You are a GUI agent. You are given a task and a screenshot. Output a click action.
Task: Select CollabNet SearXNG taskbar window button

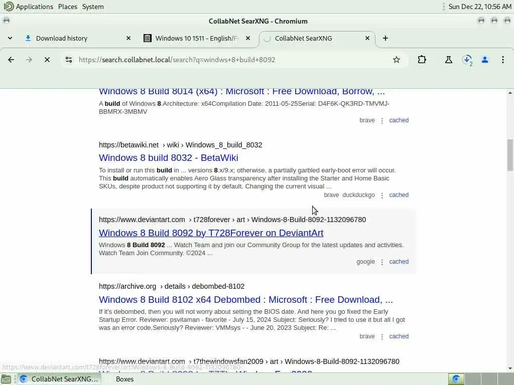[x=59, y=379]
